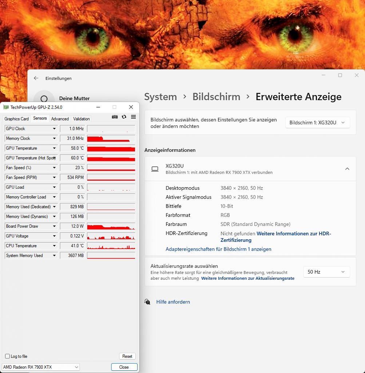Minimize the Einstellungen window

324,75
